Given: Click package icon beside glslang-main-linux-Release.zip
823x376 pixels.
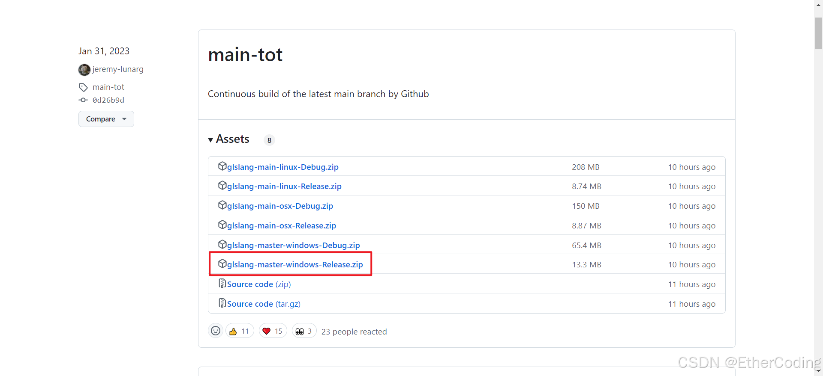Looking at the screenshot, I should [x=222, y=185].
